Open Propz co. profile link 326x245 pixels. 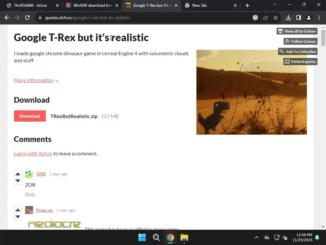[45, 211]
